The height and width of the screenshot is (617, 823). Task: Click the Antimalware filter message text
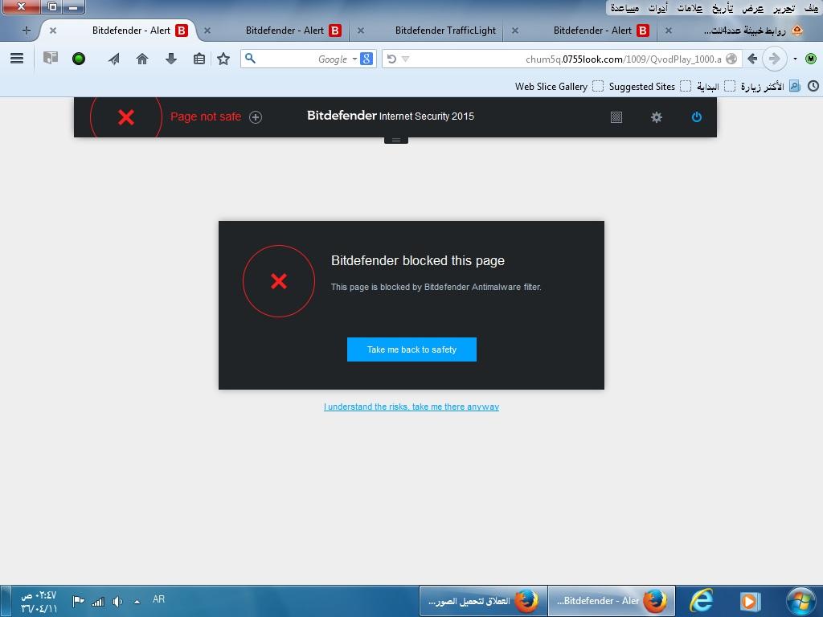coord(436,287)
